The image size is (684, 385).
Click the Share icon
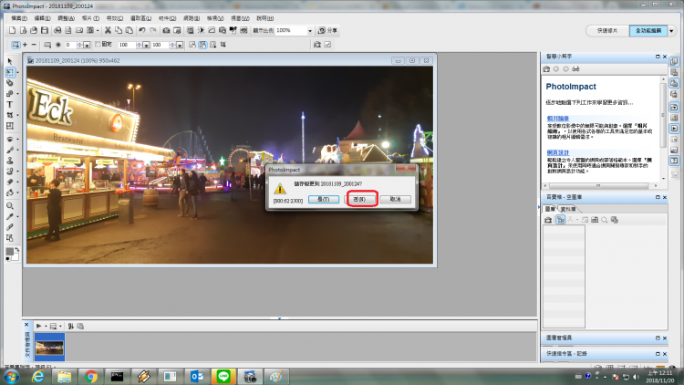coord(327,30)
